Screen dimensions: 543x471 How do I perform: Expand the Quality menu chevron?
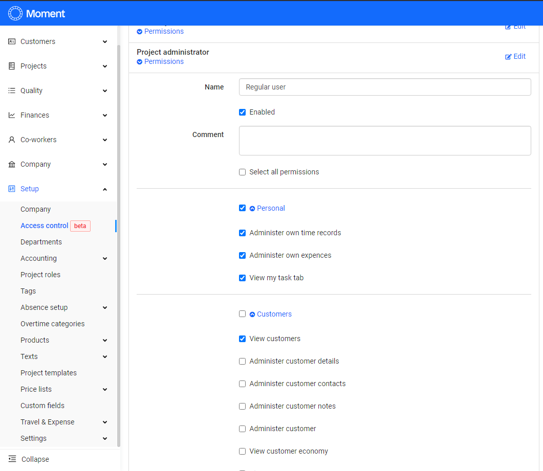(x=105, y=91)
